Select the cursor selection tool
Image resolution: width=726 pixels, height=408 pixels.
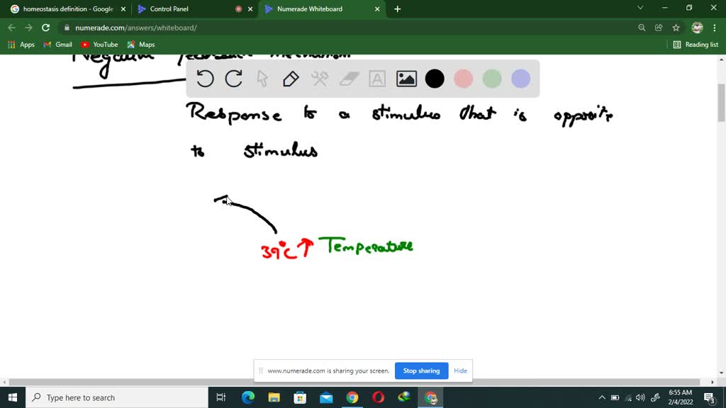click(x=262, y=79)
